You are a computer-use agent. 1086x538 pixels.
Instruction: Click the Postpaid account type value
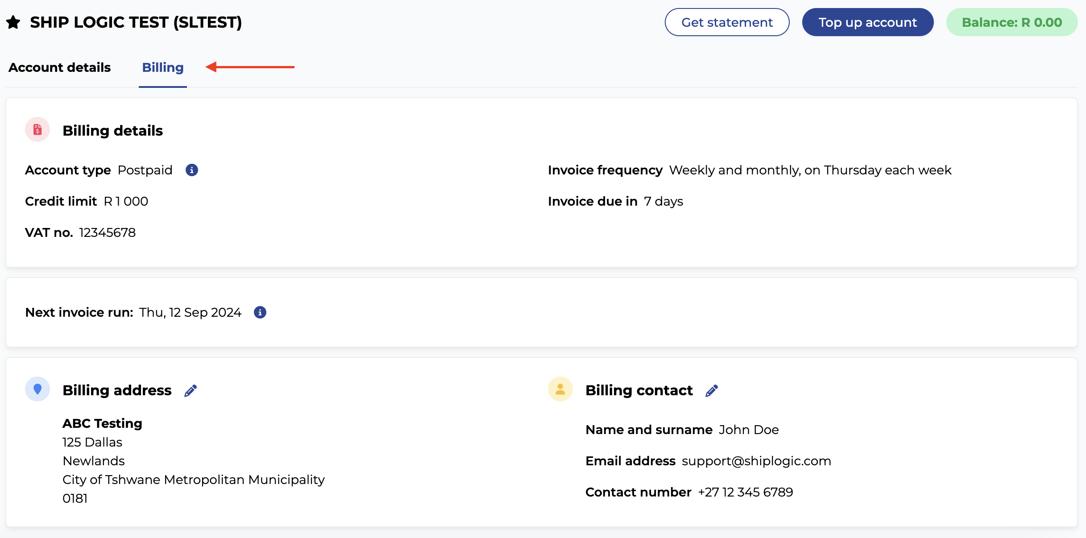tap(145, 170)
